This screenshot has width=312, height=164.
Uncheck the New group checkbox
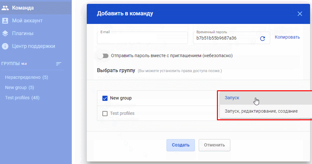pyautogui.click(x=105, y=98)
